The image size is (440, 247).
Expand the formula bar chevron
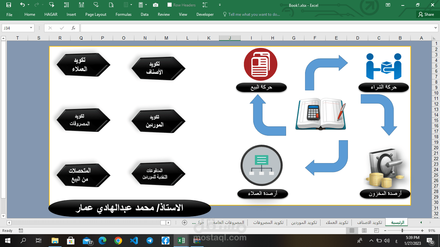(x=436, y=28)
